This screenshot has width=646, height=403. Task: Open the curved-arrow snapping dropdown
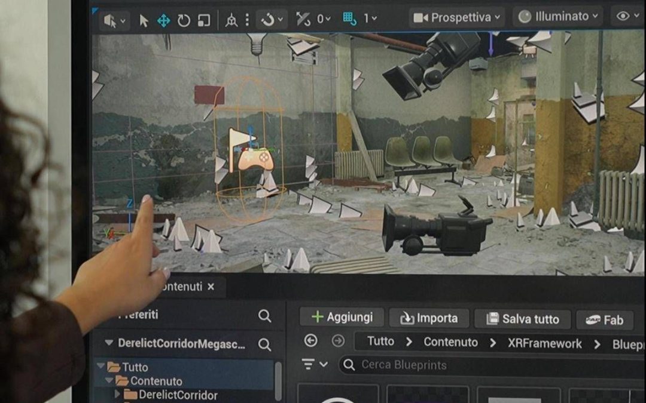[272, 20]
